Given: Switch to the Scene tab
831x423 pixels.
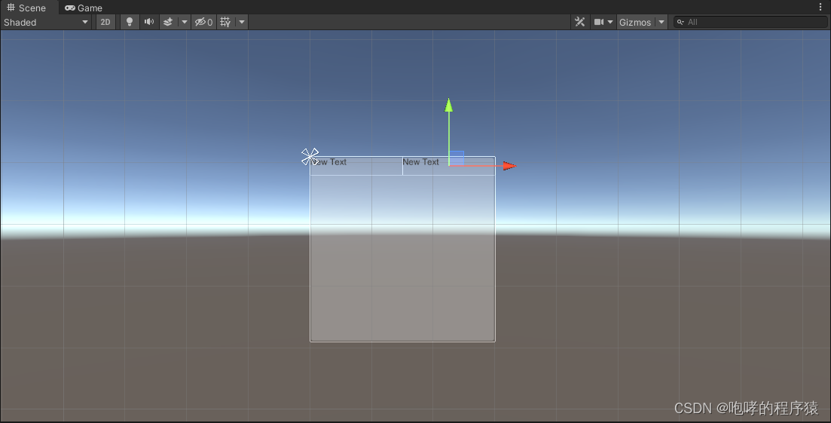Looking at the screenshot, I should (x=26, y=8).
